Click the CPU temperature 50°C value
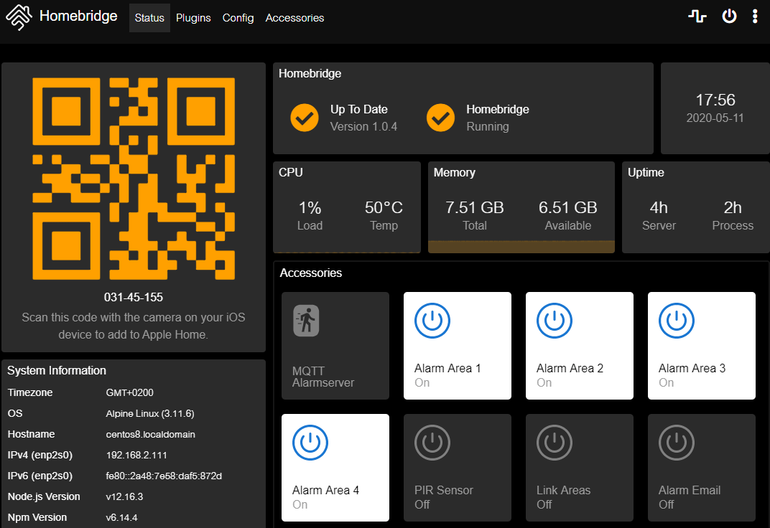 point(384,208)
